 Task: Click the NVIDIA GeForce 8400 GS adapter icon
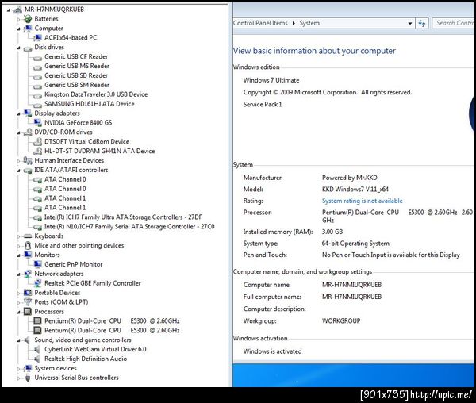(x=37, y=123)
